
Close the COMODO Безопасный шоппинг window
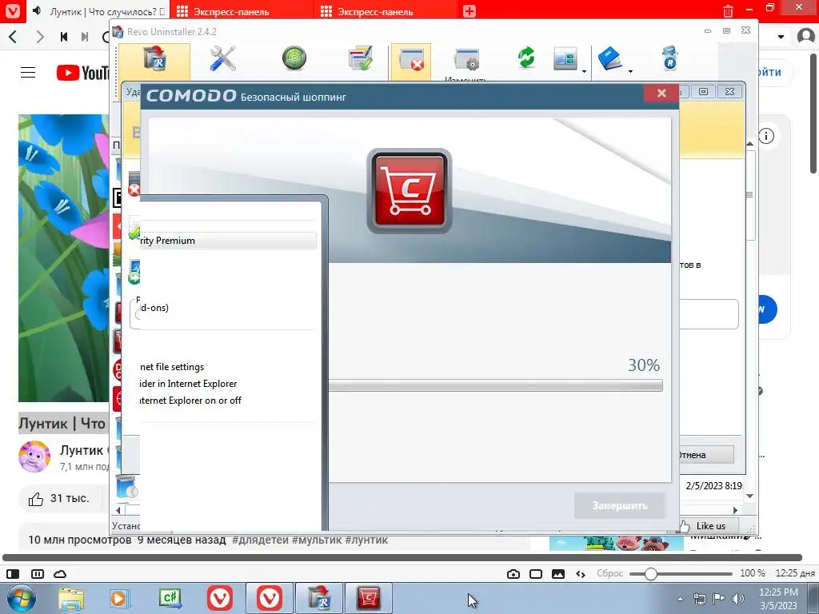(x=661, y=93)
